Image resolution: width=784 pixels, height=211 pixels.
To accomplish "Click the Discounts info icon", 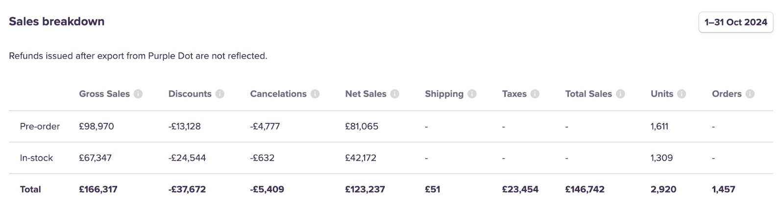I will pos(220,94).
